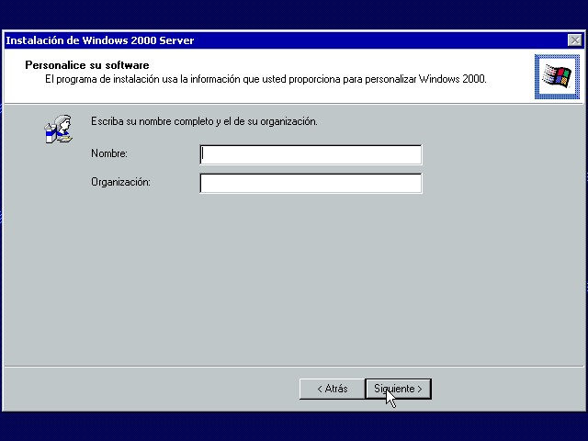Go to next step with Siguiente button
588x441 pixels.
click(398, 389)
